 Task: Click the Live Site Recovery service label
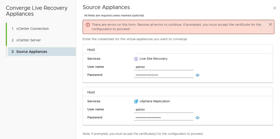[x=153, y=59]
